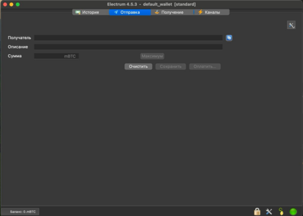The width and height of the screenshot is (303, 216).
Task: Click the Сохранить button
Action: point(170,67)
